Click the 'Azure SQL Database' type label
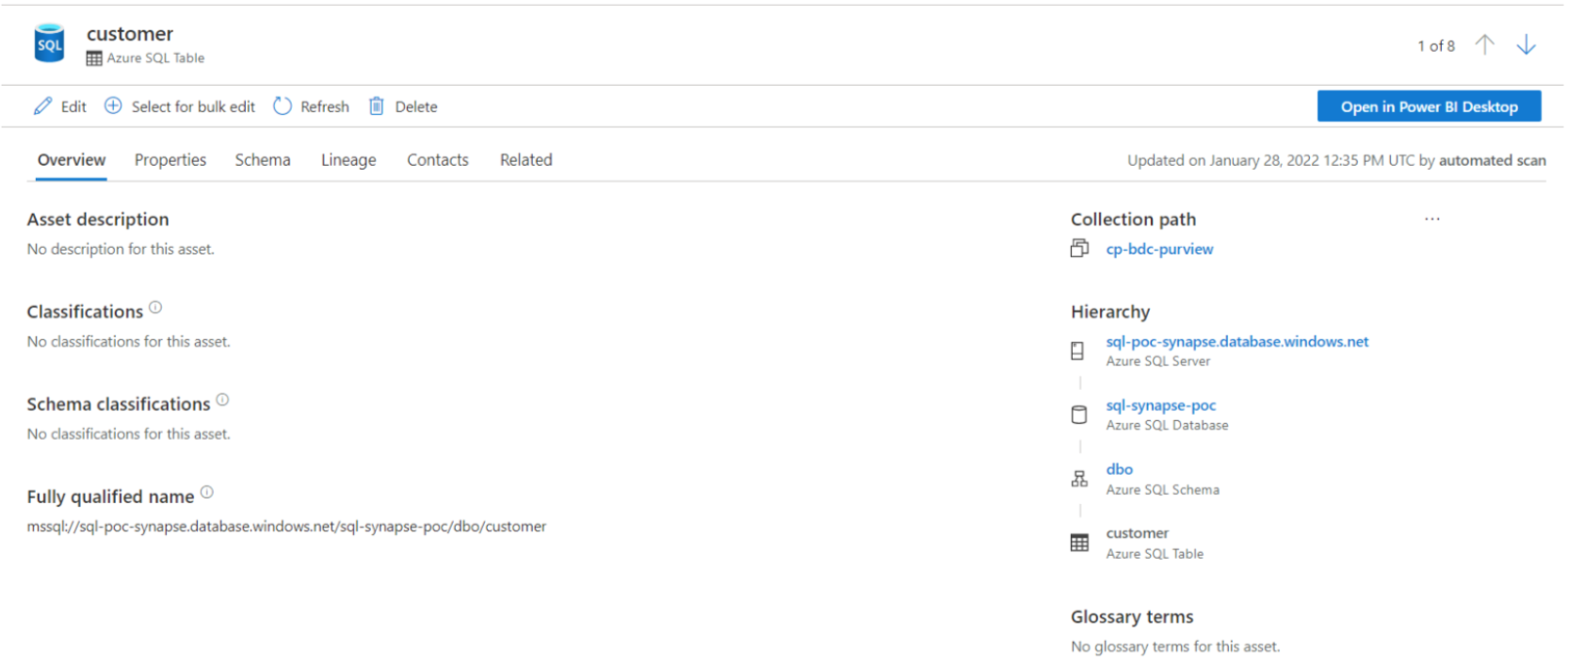Screen dimensions: 1569x669 (x=1167, y=425)
